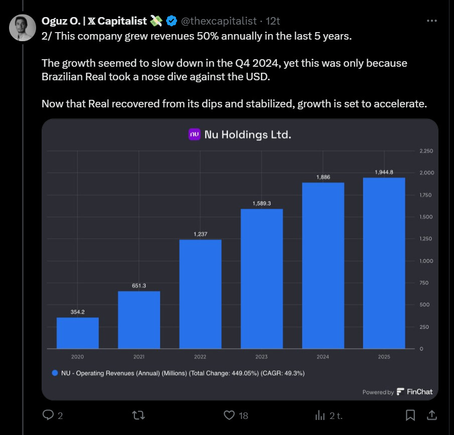
Task: Open the view analytics bar icon
Action: click(x=320, y=415)
